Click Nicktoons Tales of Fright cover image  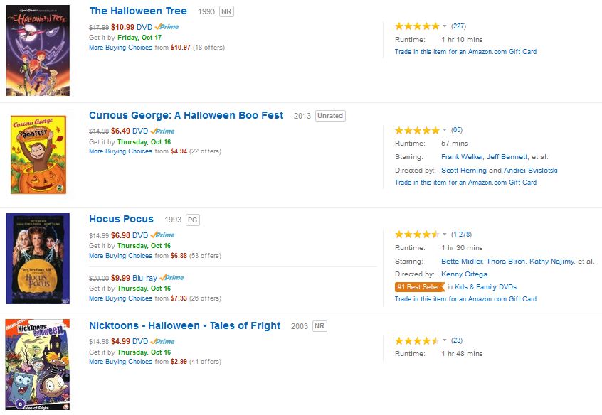(x=38, y=365)
